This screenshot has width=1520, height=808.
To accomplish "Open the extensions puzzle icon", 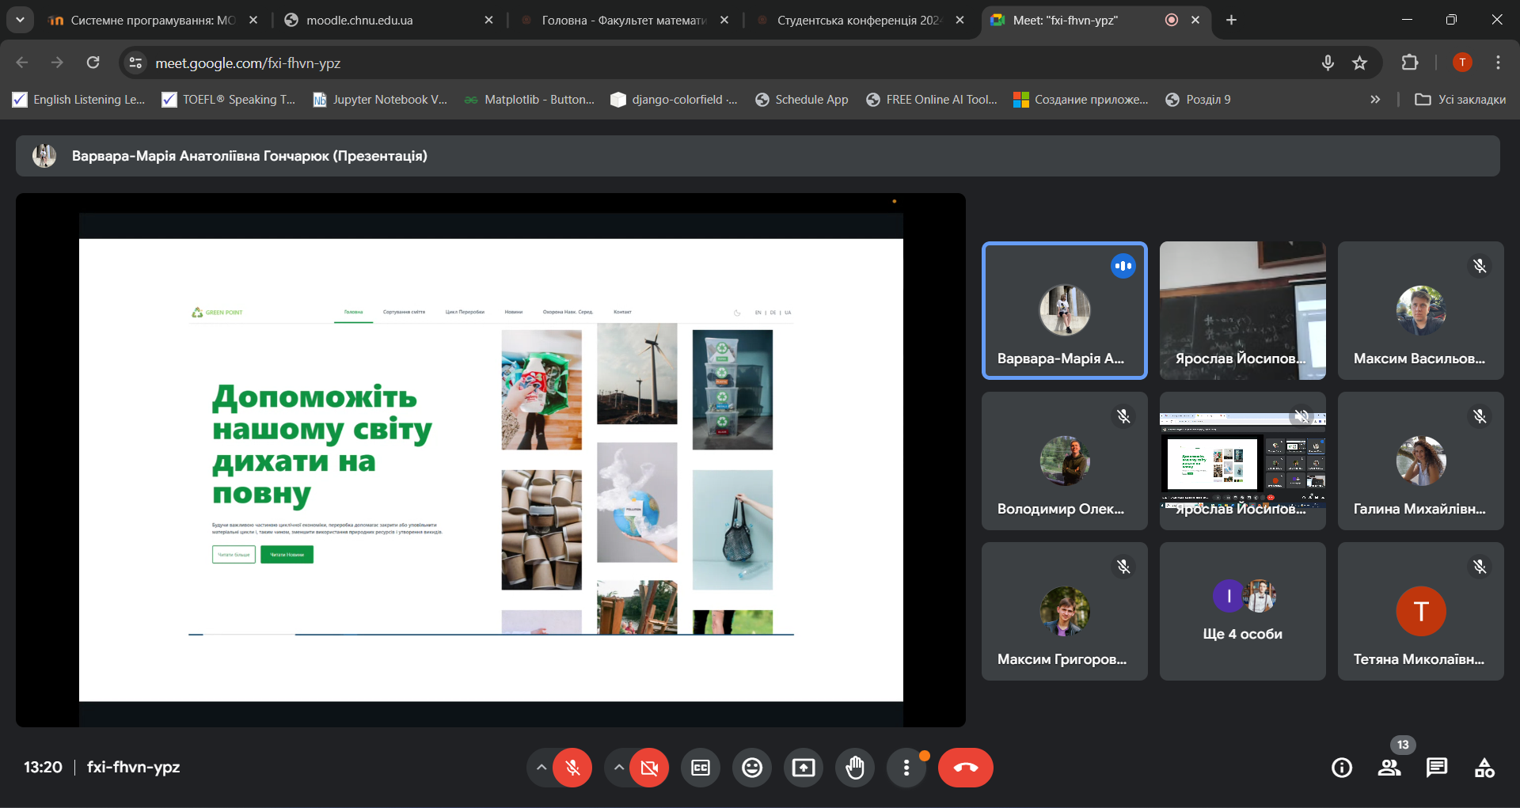I will pos(1410,63).
